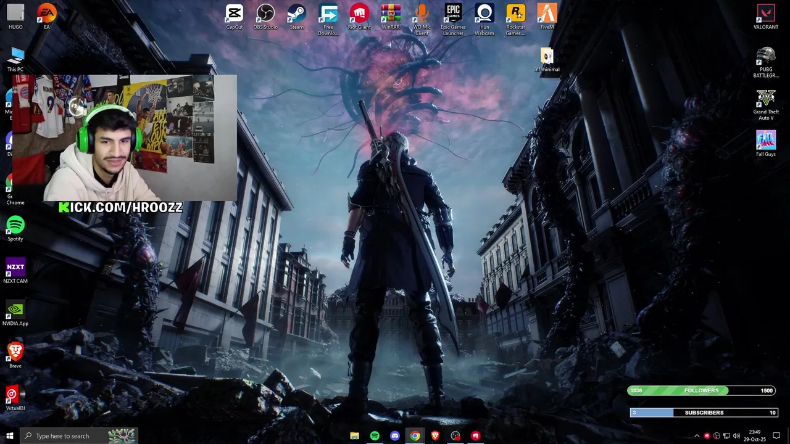Click the SUBSCRIBERS goal bar overlay
790x444 pixels.
click(x=704, y=413)
